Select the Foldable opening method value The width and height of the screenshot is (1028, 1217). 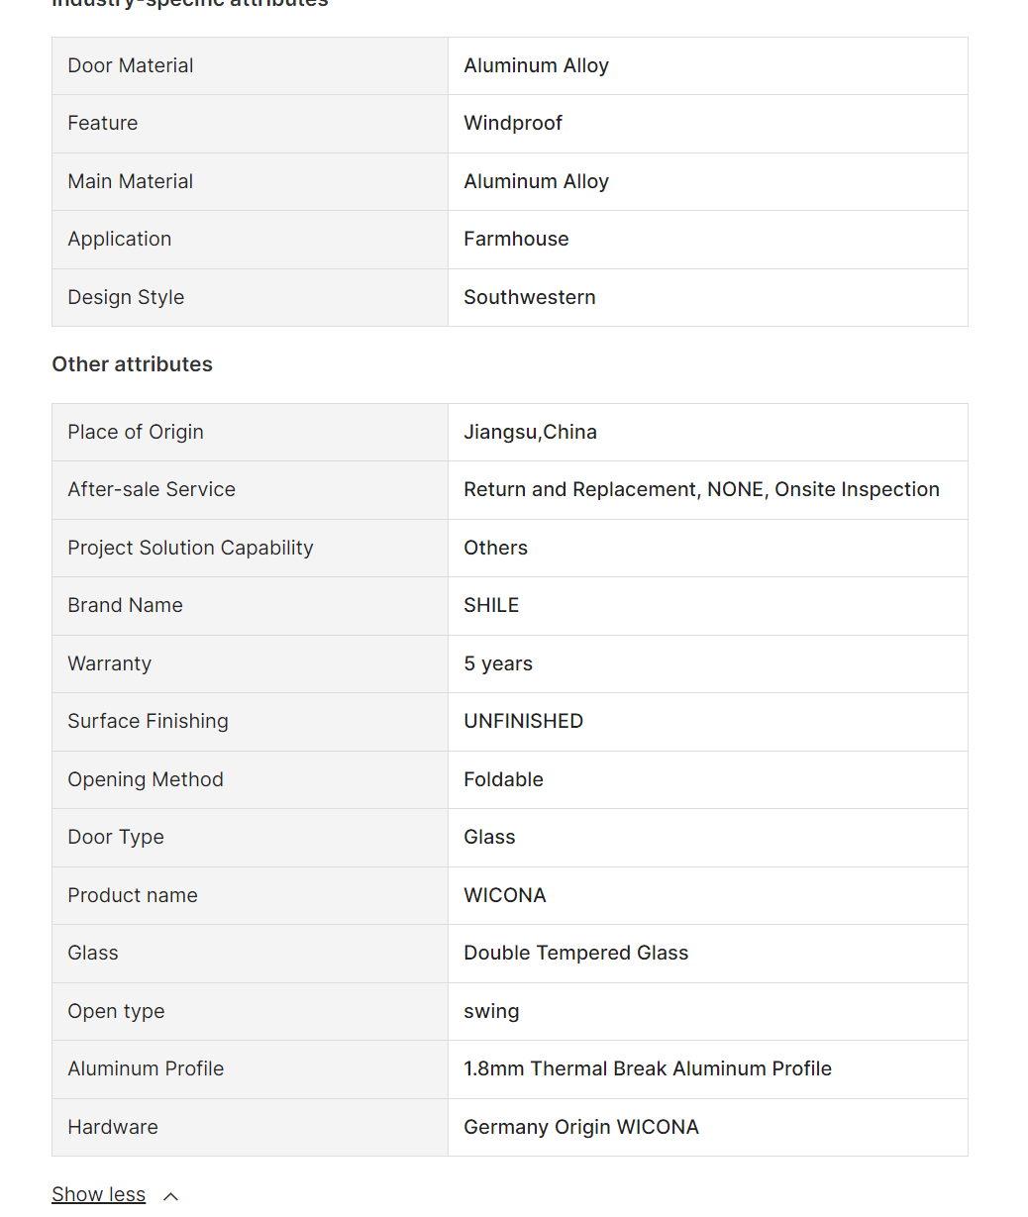pos(503,779)
